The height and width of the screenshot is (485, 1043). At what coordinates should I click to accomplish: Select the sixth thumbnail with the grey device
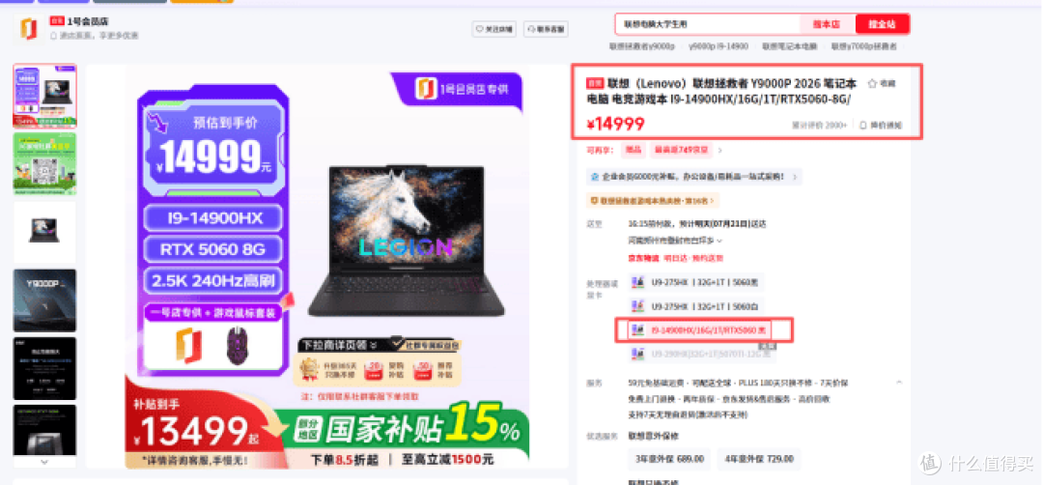44,431
